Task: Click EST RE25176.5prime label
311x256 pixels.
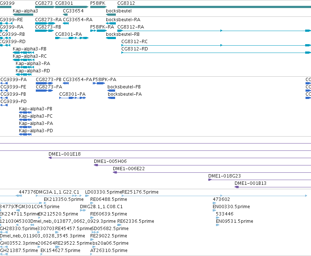Action: pyautogui.click(x=140, y=192)
